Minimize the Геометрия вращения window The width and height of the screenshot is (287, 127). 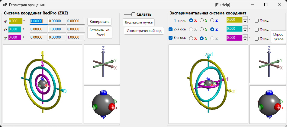click(252, 5)
